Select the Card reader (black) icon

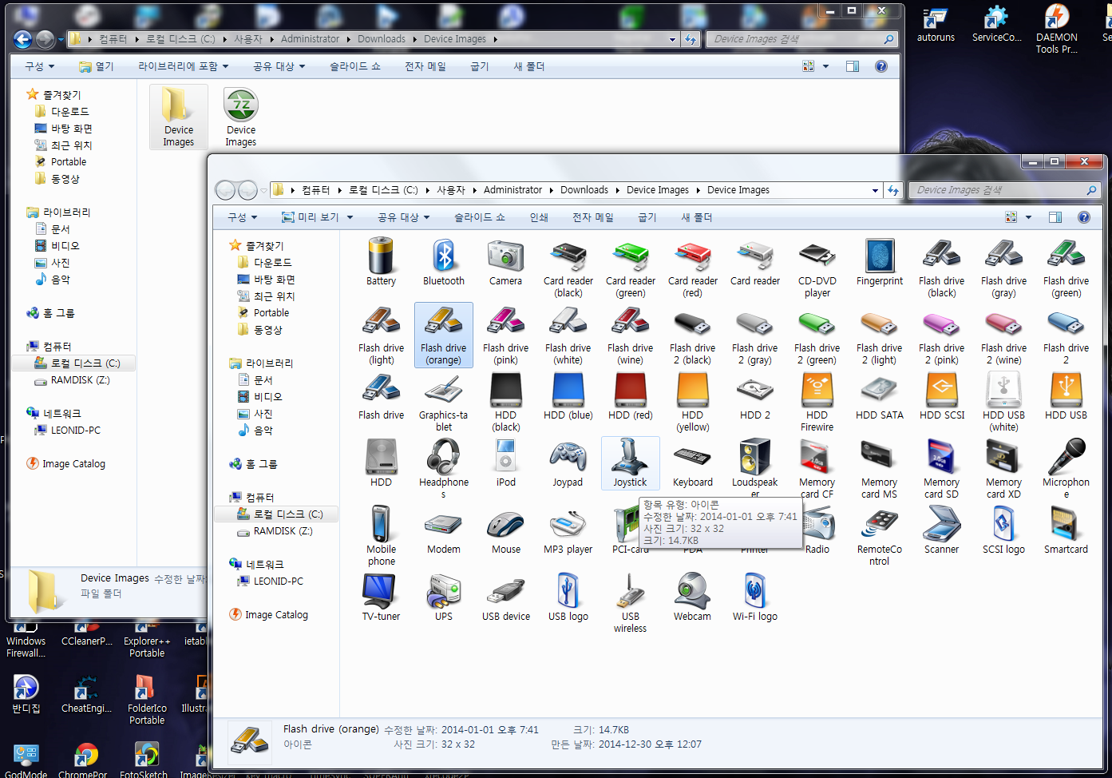[568, 268]
